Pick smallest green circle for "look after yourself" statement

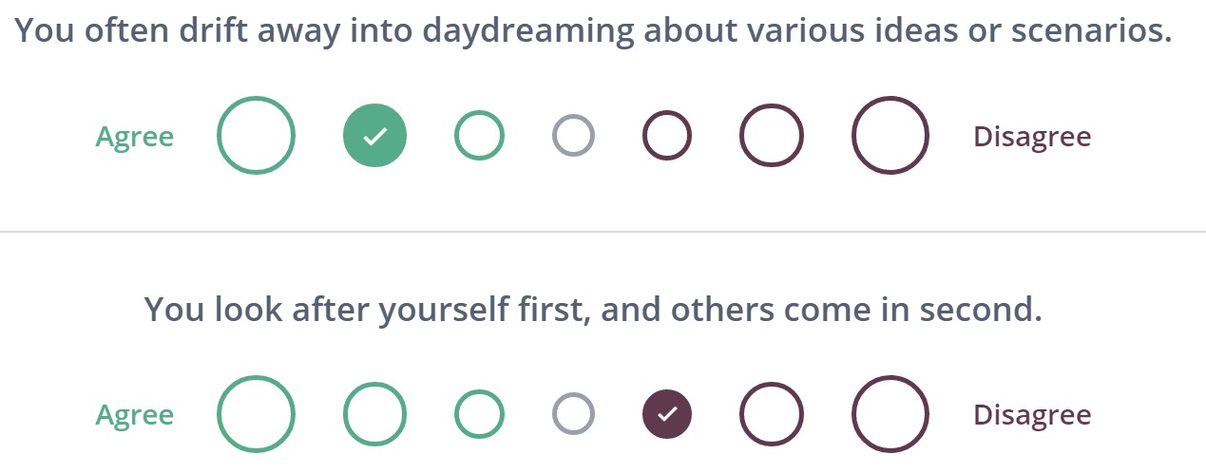[479, 414]
